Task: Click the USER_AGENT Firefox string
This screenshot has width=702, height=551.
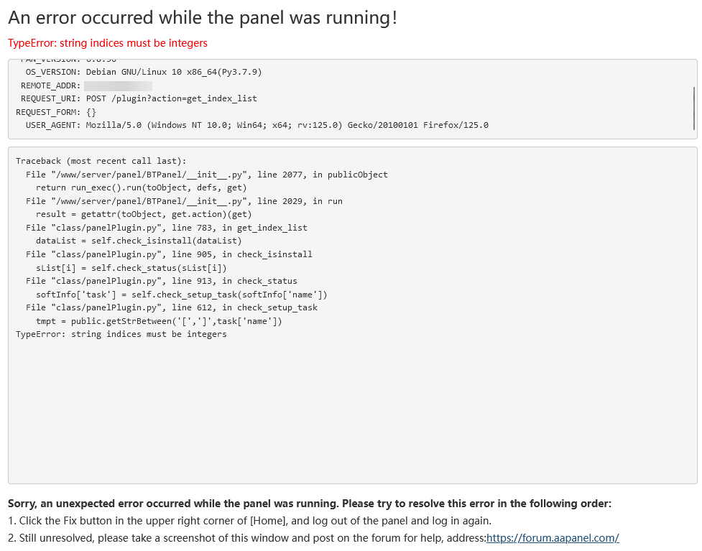Action: tap(287, 125)
